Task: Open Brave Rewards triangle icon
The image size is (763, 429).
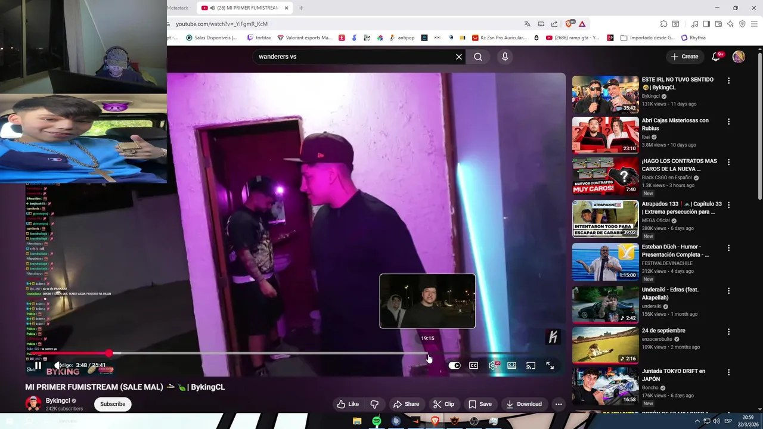Action: coord(582,24)
